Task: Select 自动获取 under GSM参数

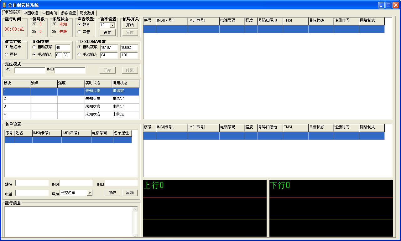Action: 34,47
